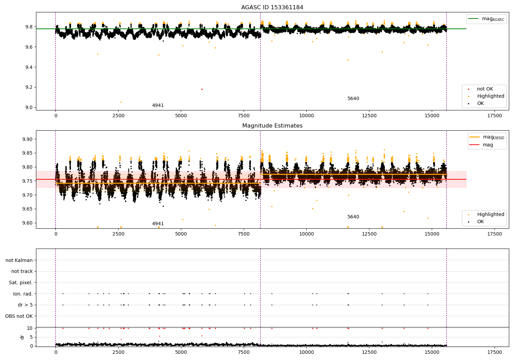Click the Magnitude Estimates plot title
Screen dimensions: 514x360
pyautogui.click(x=272, y=126)
